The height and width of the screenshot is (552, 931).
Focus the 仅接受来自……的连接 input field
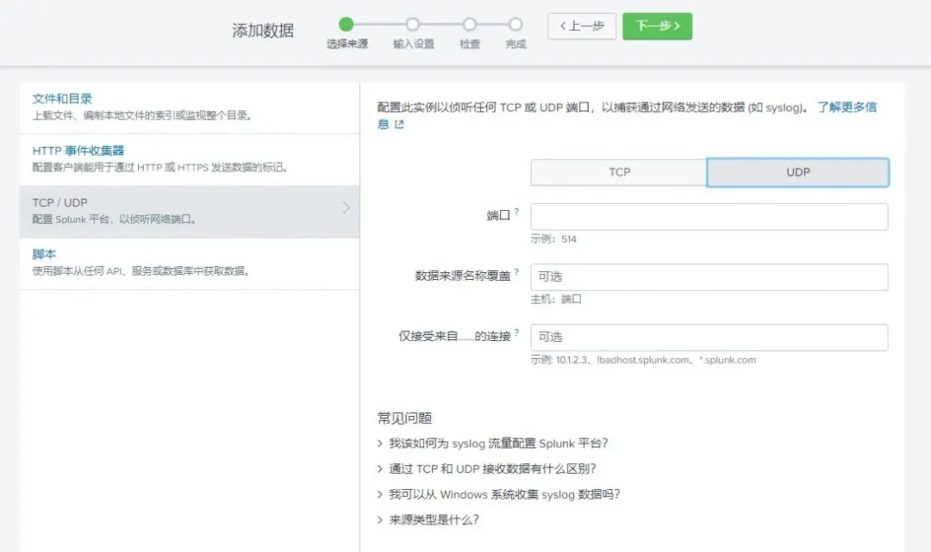(x=709, y=338)
